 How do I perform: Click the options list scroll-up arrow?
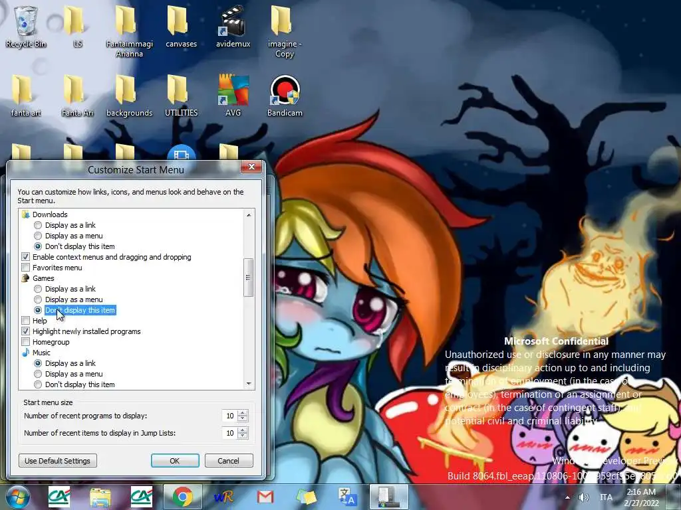249,215
